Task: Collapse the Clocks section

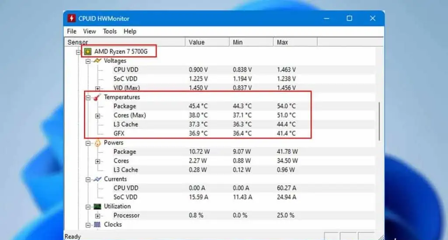Action: pyautogui.click(x=88, y=225)
